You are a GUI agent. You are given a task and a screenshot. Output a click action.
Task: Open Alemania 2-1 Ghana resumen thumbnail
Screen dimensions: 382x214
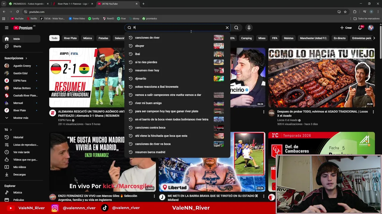87,78
